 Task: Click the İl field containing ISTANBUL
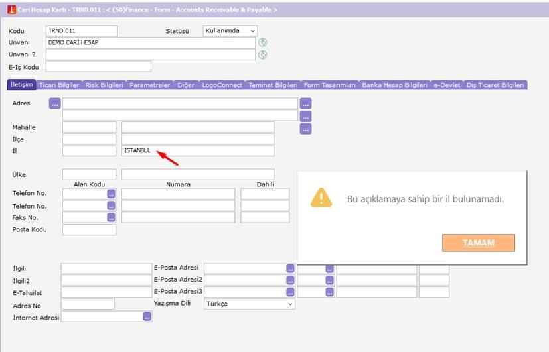click(198, 150)
